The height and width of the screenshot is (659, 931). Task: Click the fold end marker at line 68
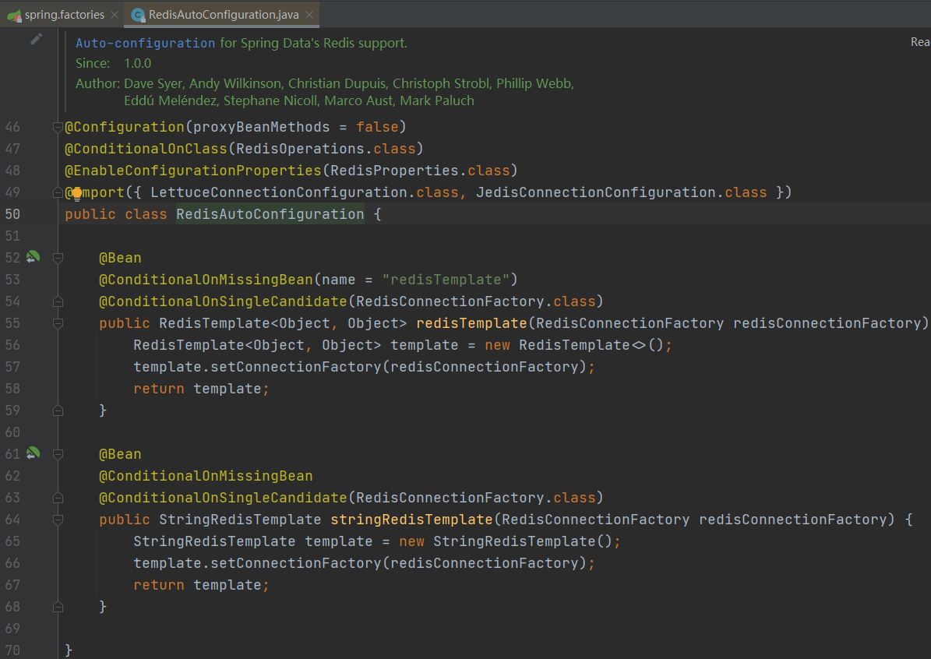tap(58, 607)
